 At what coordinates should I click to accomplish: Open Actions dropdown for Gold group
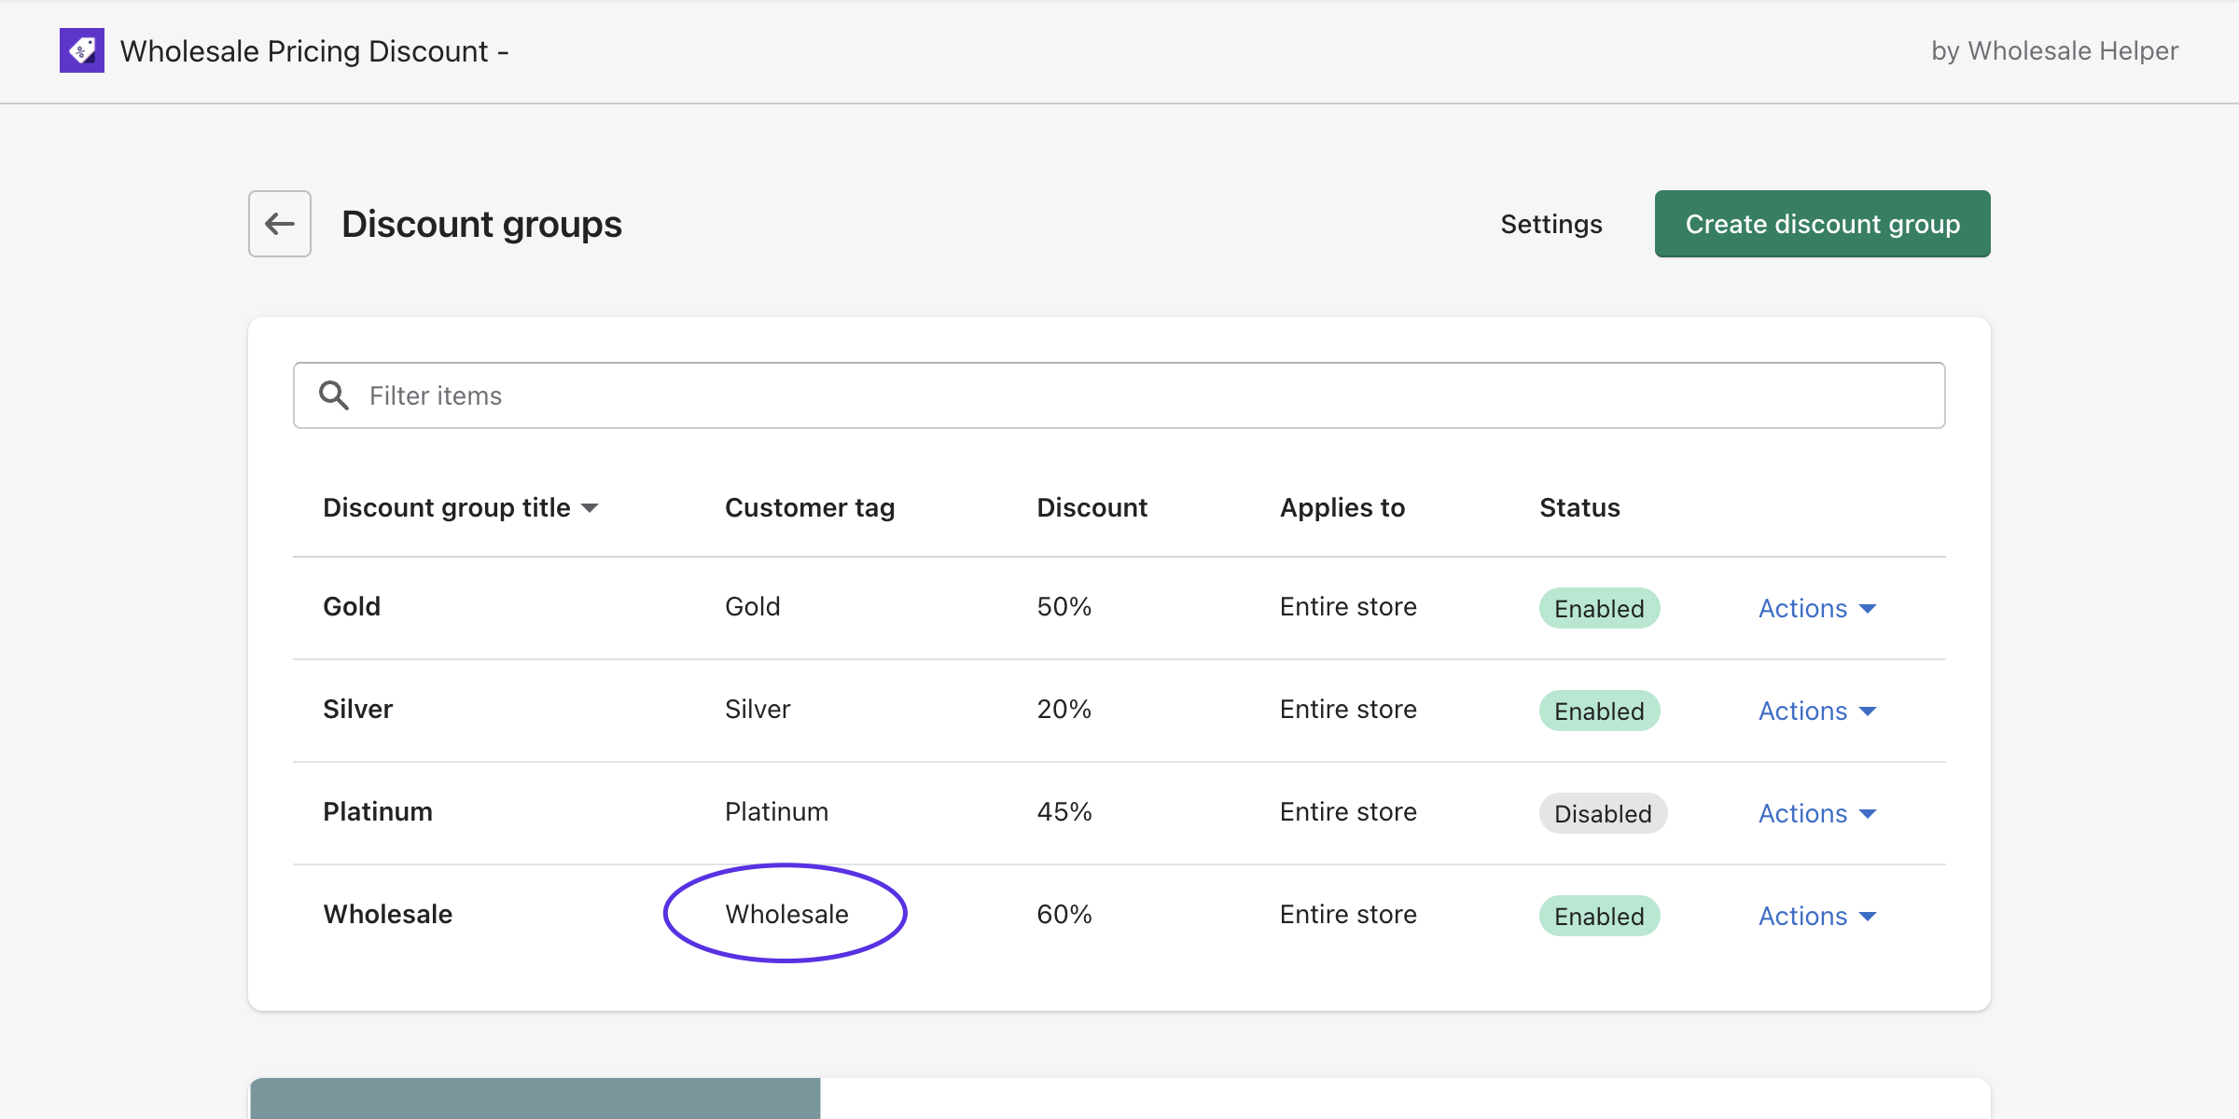pos(1816,608)
